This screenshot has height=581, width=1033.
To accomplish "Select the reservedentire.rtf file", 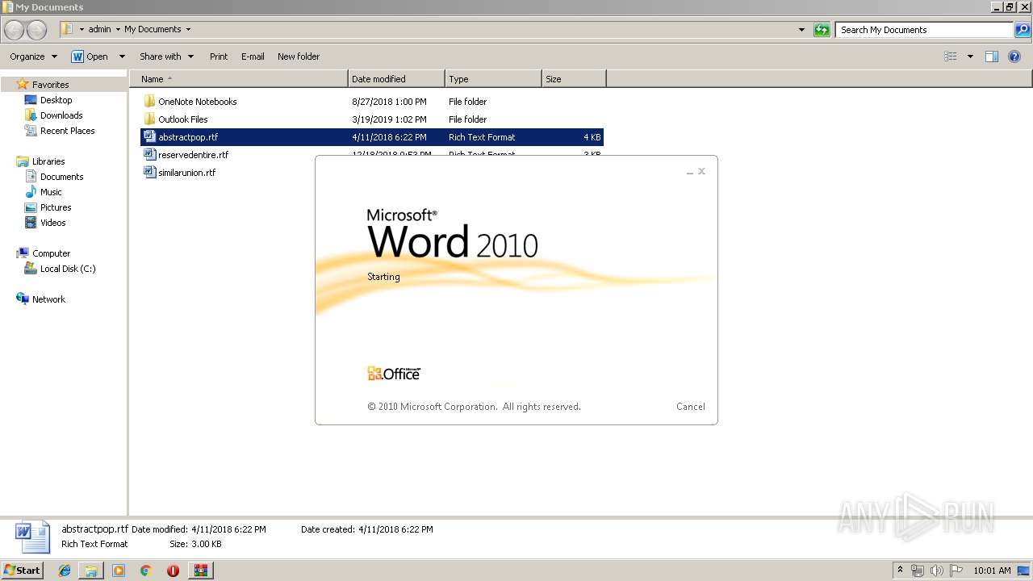I will pos(193,155).
